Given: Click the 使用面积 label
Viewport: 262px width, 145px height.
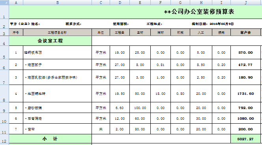Looking at the screenshot, I should pyautogui.click(x=121, y=24).
